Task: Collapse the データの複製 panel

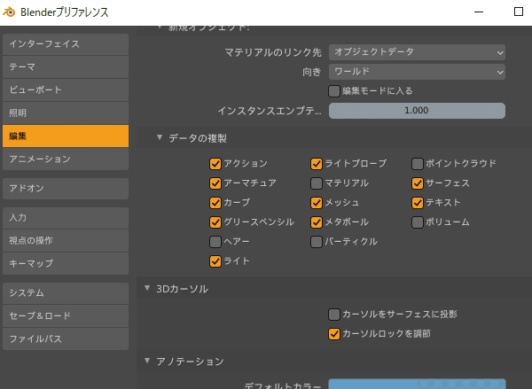Action: (160, 137)
